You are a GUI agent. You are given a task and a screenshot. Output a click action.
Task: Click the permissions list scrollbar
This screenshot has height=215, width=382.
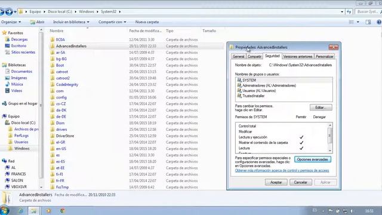click(x=330, y=138)
